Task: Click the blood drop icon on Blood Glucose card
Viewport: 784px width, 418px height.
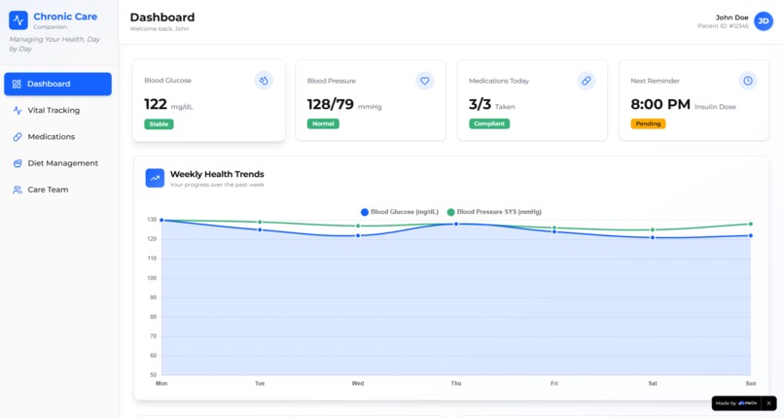Action: point(264,81)
